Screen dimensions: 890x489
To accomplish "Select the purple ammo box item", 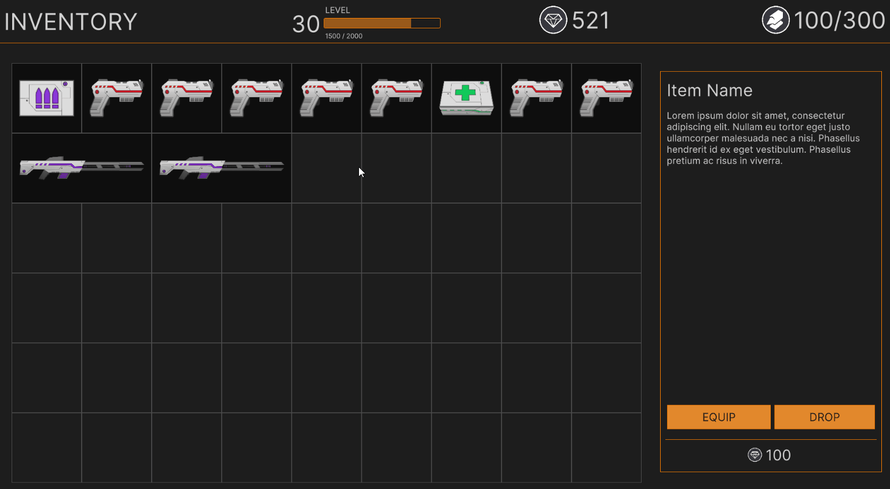I will (x=46, y=98).
